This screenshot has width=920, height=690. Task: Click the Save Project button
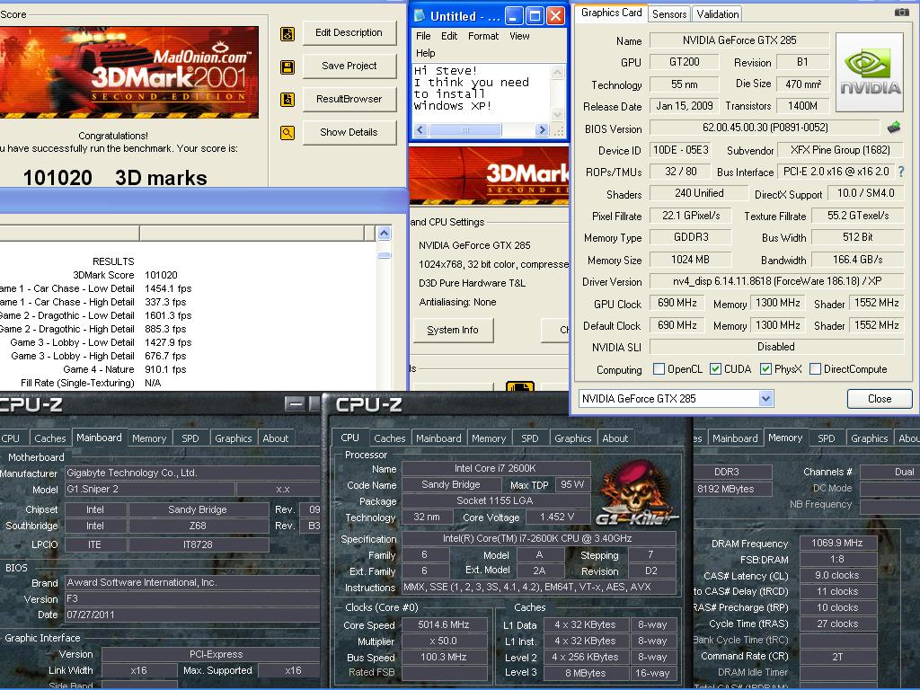click(x=349, y=66)
